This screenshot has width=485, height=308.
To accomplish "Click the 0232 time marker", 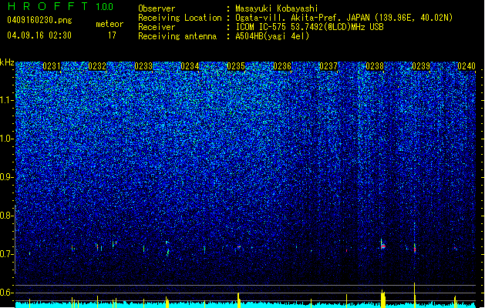I will (97, 66).
